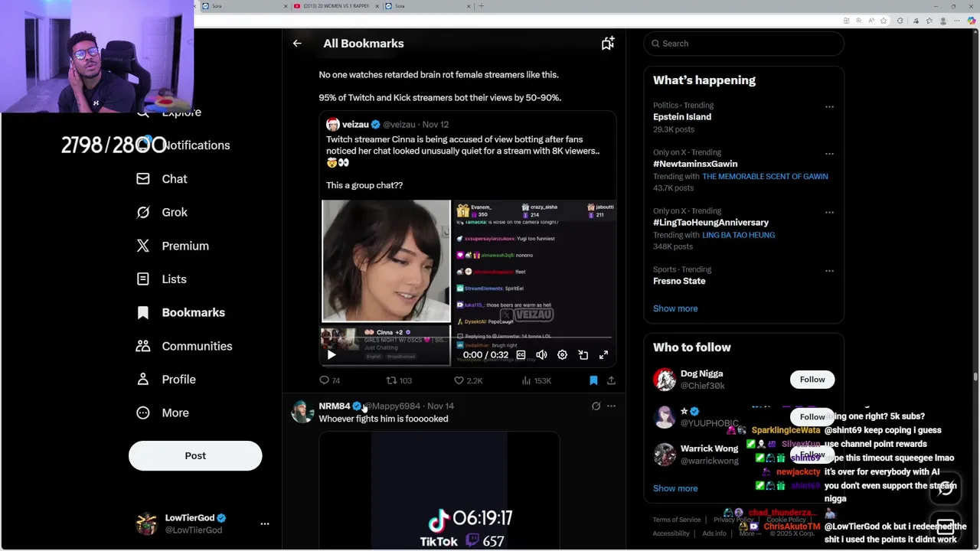The image size is (980, 551).
Task: Play the Cinna video
Action: (x=332, y=355)
